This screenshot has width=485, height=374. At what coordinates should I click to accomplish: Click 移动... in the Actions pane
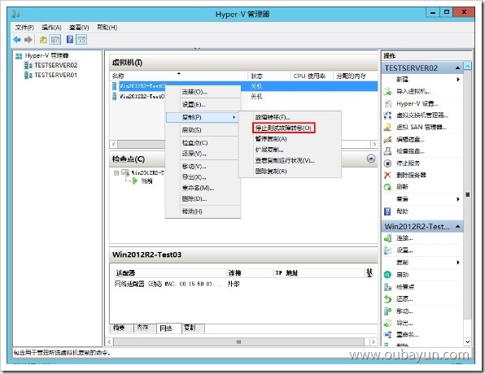tap(404, 311)
